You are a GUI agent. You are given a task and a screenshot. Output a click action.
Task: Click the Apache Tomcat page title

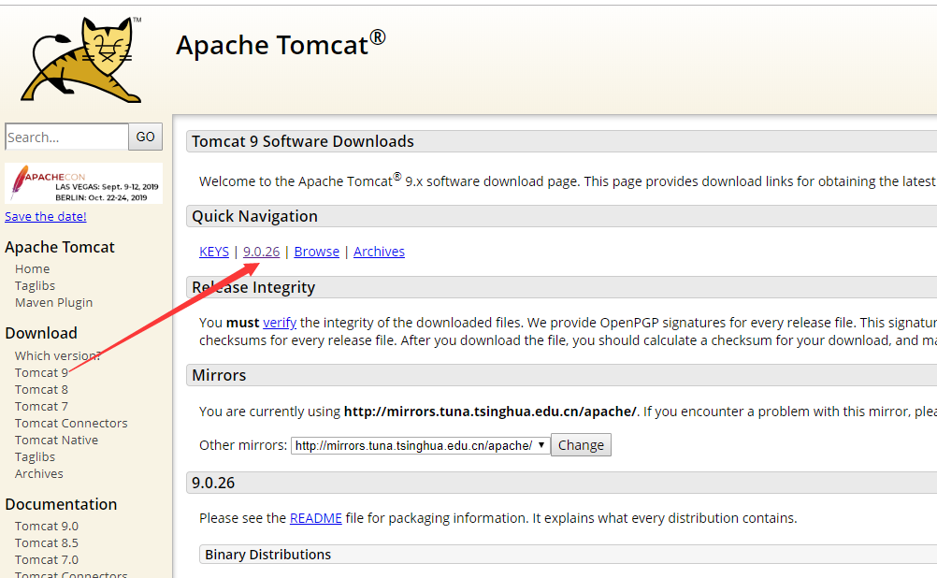tap(281, 45)
